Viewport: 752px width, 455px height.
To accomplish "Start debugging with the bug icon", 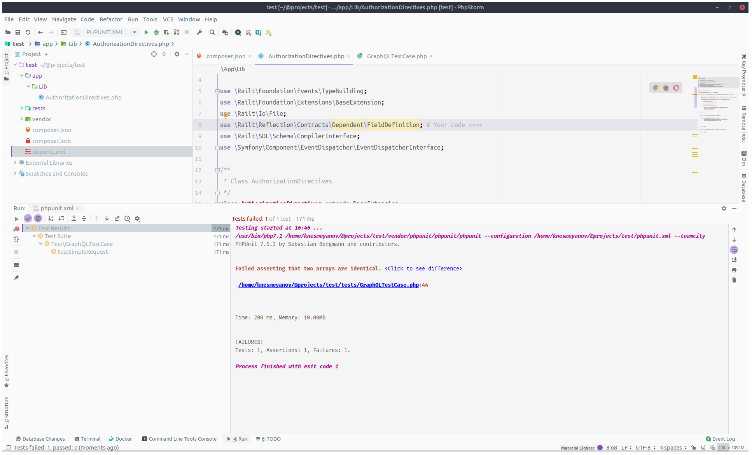I will (x=156, y=32).
